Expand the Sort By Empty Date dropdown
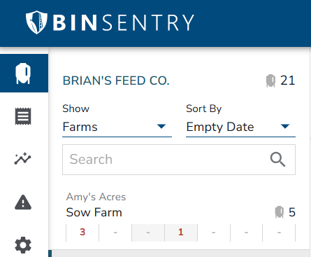The width and height of the screenshot is (311, 257). click(x=240, y=127)
